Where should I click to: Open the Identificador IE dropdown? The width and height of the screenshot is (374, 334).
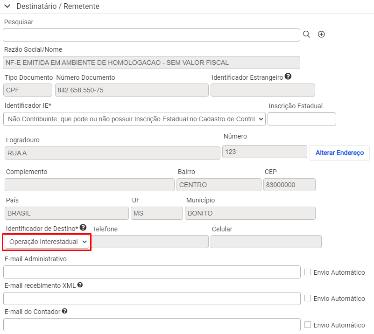tap(134, 119)
